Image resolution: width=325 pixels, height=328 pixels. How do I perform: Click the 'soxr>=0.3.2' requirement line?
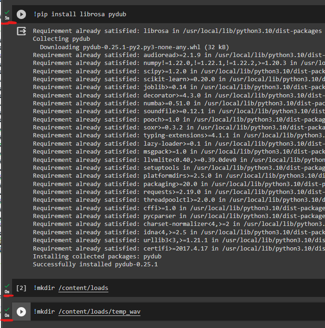179,128
